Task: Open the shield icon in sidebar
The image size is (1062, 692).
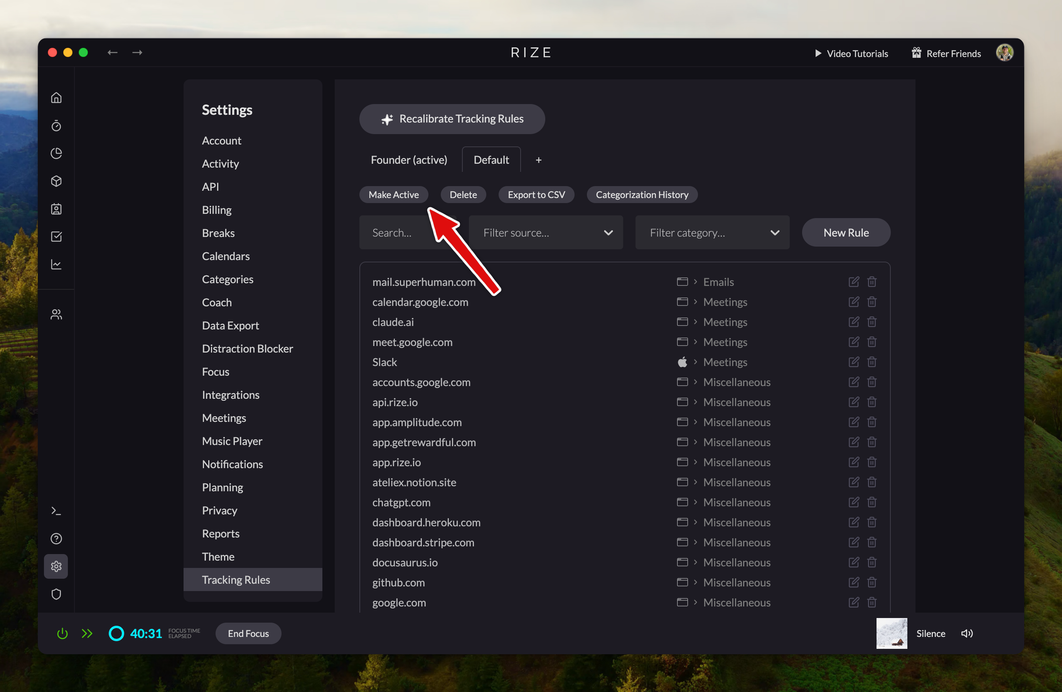Action: click(x=56, y=594)
